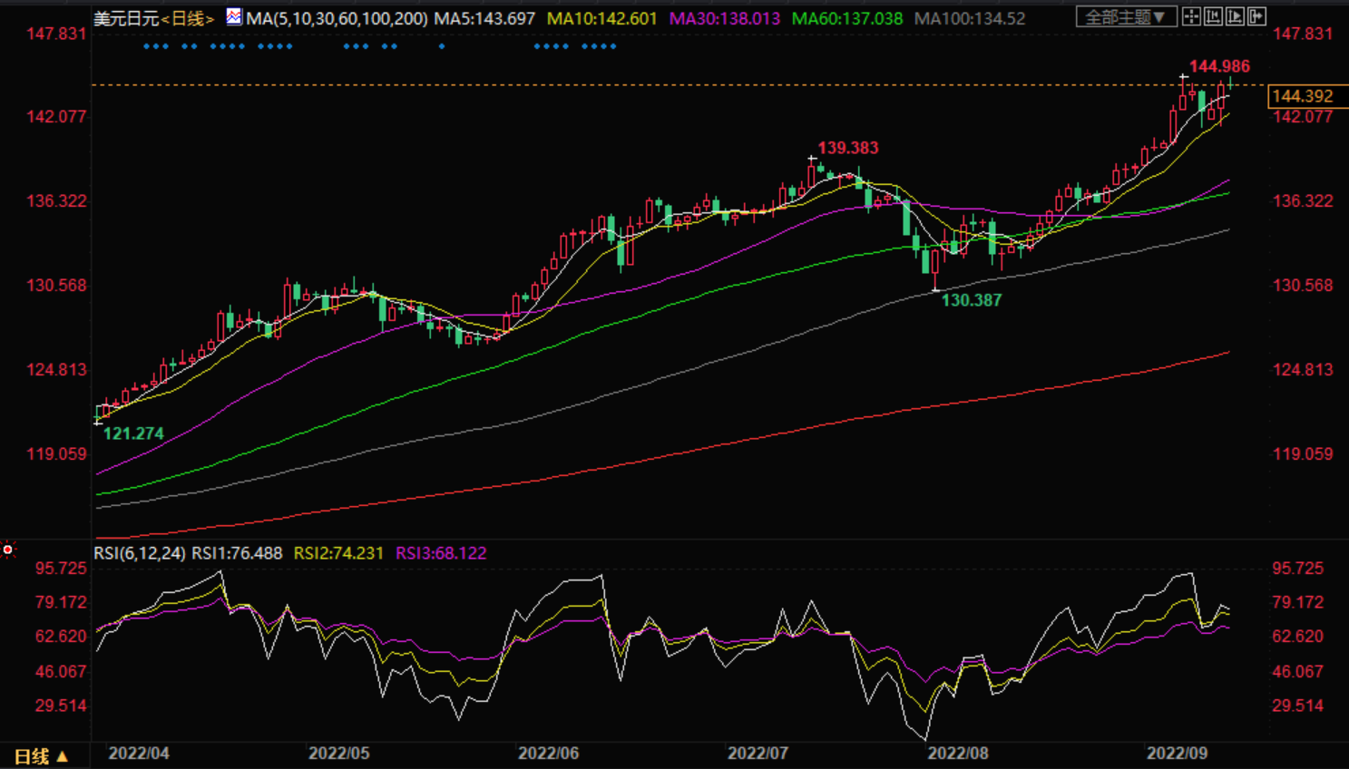The image size is (1349, 769).
Task: Click the crosshair cursor icon
Action: click(x=1191, y=16)
